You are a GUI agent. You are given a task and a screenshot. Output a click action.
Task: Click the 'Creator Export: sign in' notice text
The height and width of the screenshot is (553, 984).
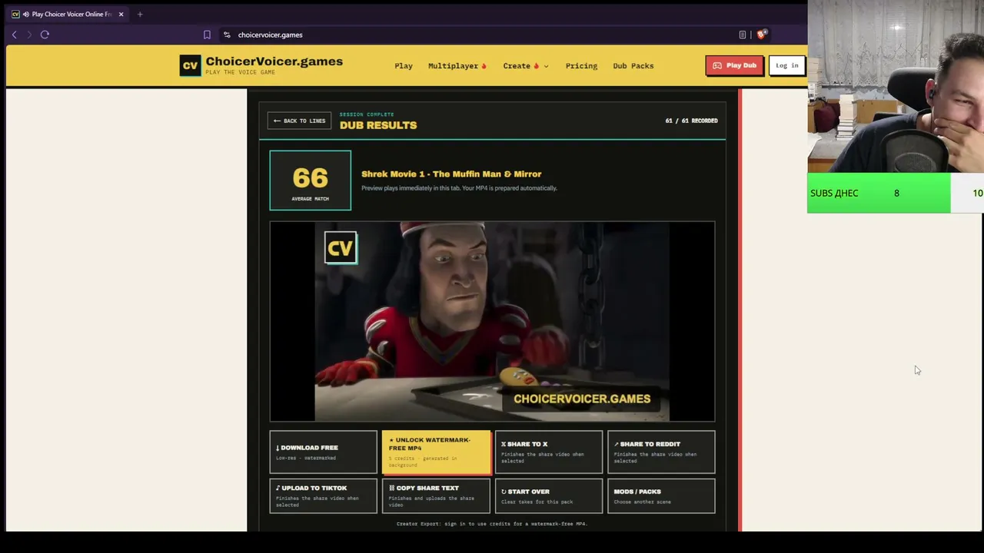tap(492, 524)
